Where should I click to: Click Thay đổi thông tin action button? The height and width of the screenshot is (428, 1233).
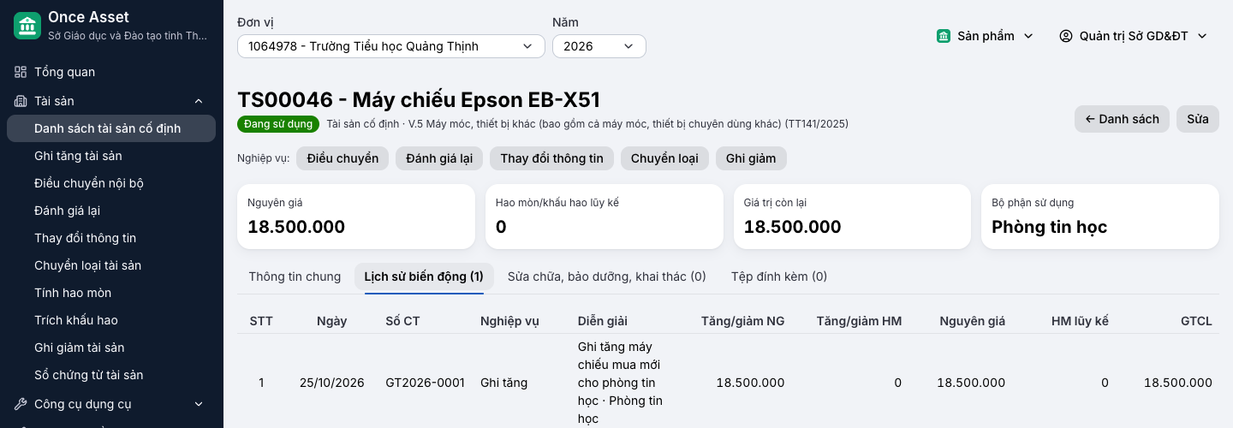551,158
